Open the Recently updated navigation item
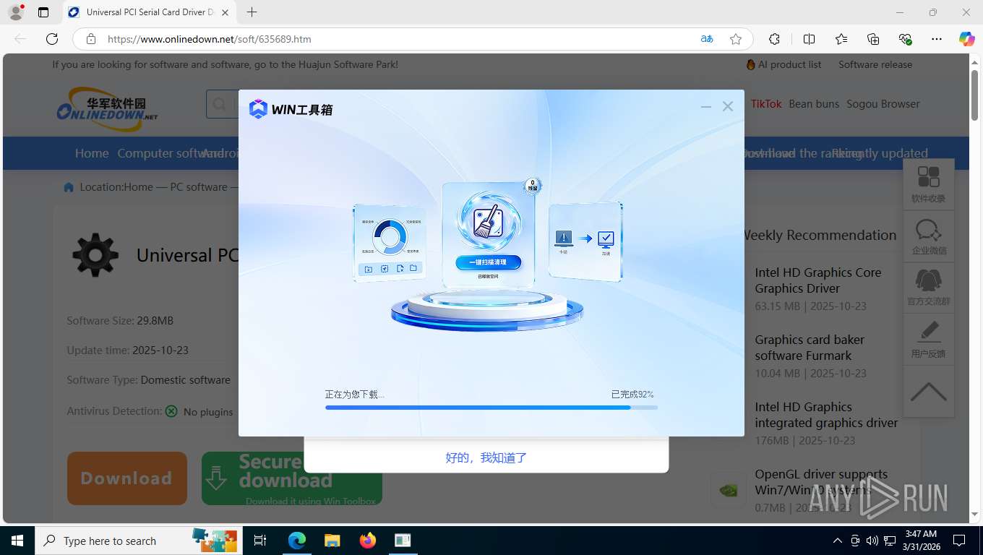Image resolution: width=983 pixels, height=555 pixels. pyautogui.click(x=880, y=153)
